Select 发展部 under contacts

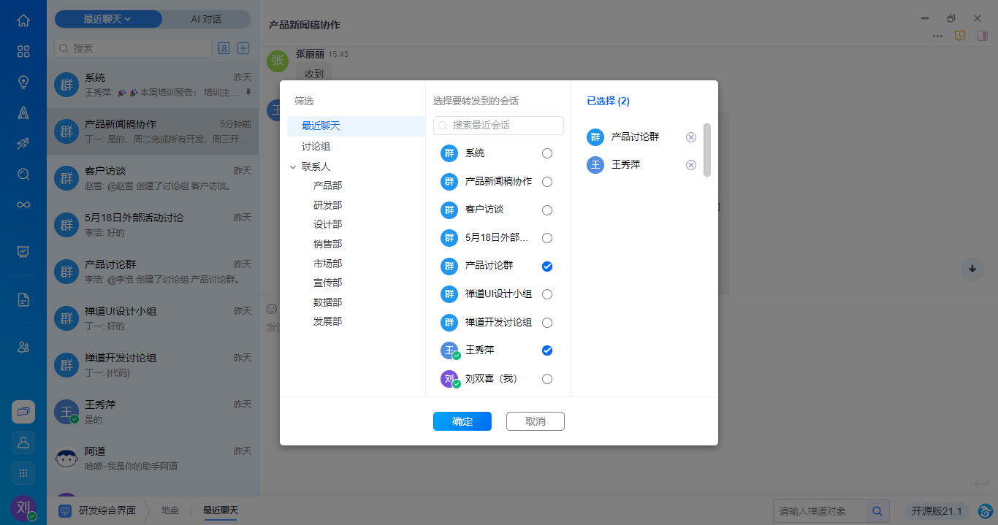tap(328, 321)
